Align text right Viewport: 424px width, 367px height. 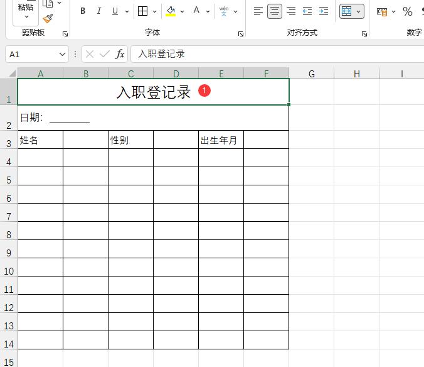tap(291, 11)
